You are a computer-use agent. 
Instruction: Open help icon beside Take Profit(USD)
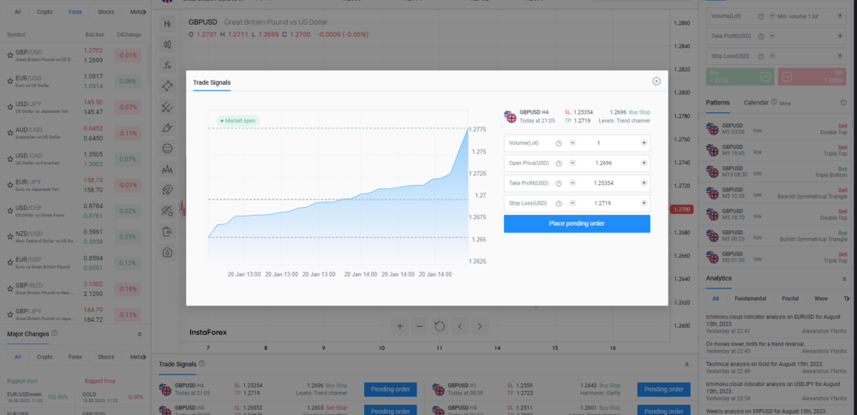(559, 183)
